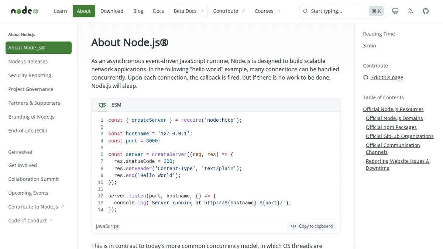The image size is (443, 249).
Task: Open Docs in the top navigation
Action: 158,11
